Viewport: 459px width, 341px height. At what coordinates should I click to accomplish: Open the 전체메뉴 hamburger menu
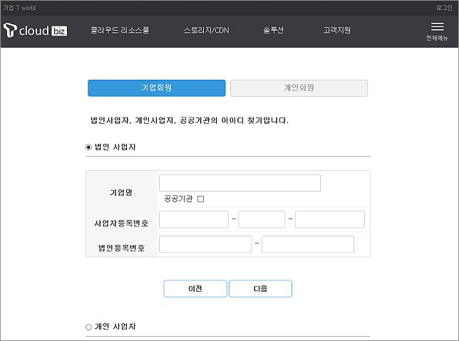pos(437,31)
